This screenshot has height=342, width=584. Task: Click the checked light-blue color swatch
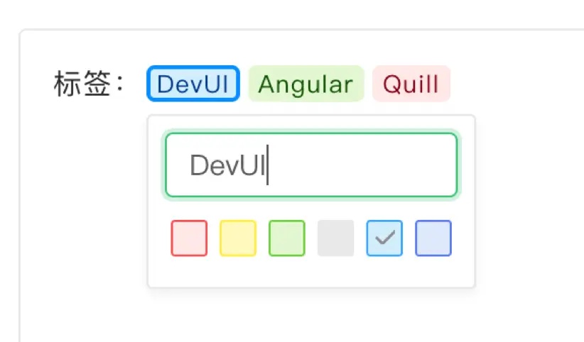pyautogui.click(x=384, y=238)
